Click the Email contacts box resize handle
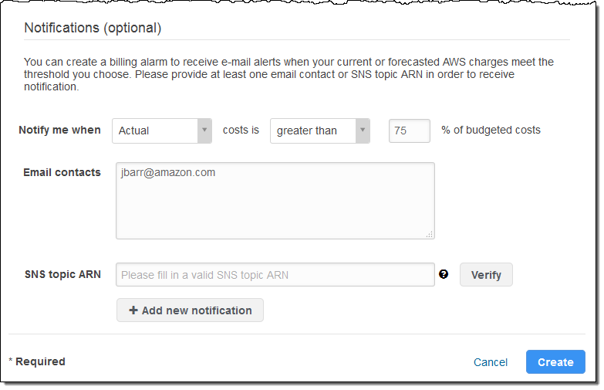The width and height of the screenshot is (604, 390). (429, 234)
